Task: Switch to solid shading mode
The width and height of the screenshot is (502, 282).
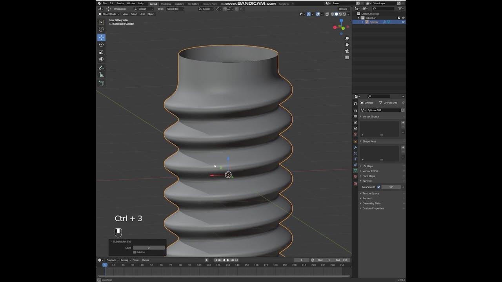Action: (x=336, y=14)
